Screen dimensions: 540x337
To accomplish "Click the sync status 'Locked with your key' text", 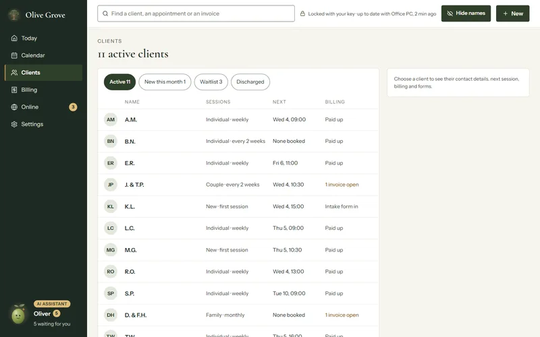I will (x=372, y=13).
